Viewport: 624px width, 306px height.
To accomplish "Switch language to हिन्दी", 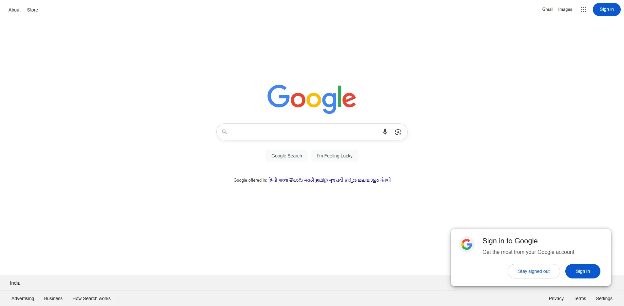I will tap(273, 180).
